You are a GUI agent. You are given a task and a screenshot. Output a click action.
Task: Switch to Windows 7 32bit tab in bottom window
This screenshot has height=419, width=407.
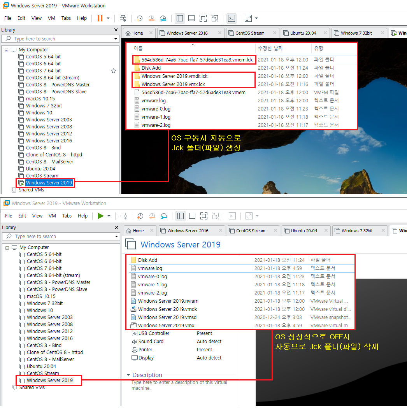[357, 231]
